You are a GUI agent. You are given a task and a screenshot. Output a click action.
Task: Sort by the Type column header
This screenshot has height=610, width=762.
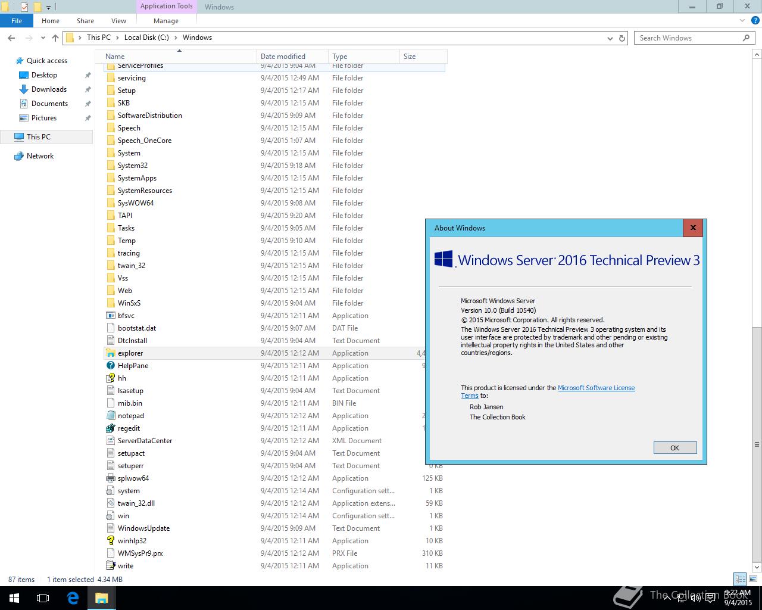pyautogui.click(x=364, y=57)
